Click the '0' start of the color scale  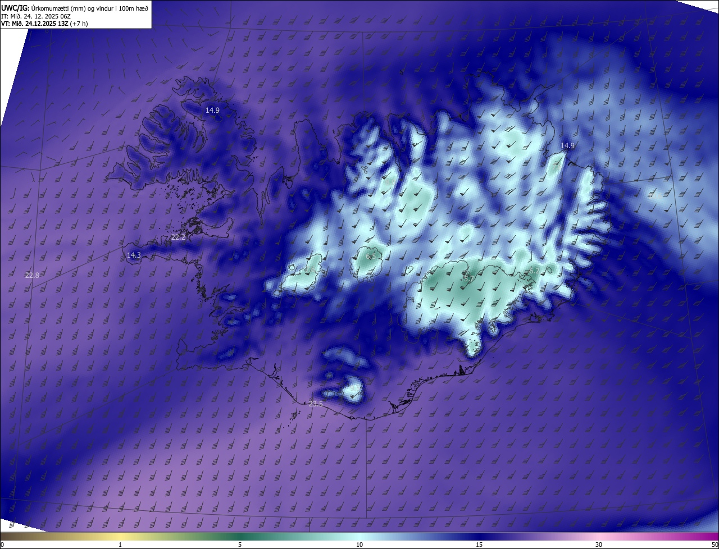pyautogui.click(x=2, y=545)
